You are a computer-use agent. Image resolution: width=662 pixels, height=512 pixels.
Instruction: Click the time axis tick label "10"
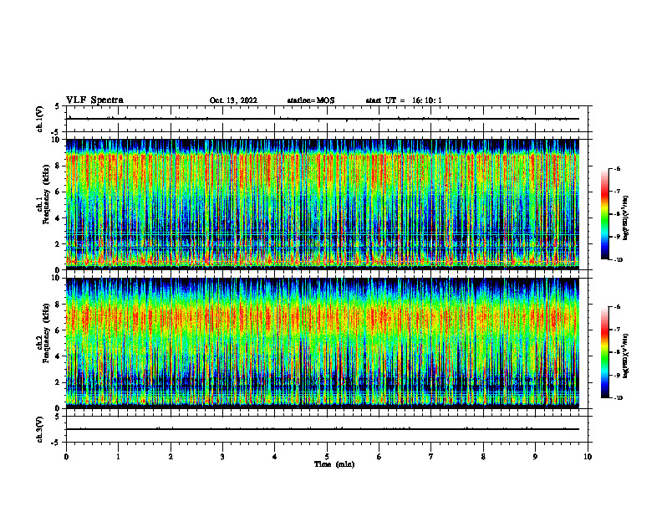(588, 457)
